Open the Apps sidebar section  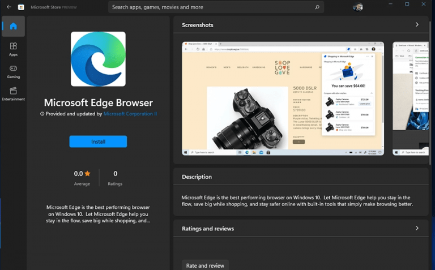click(x=14, y=49)
